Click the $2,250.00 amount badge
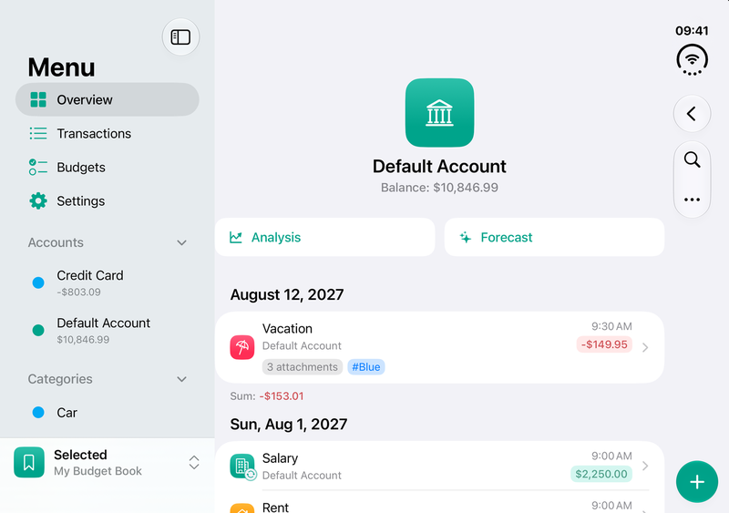This screenshot has width=729, height=513. [601, 474]
